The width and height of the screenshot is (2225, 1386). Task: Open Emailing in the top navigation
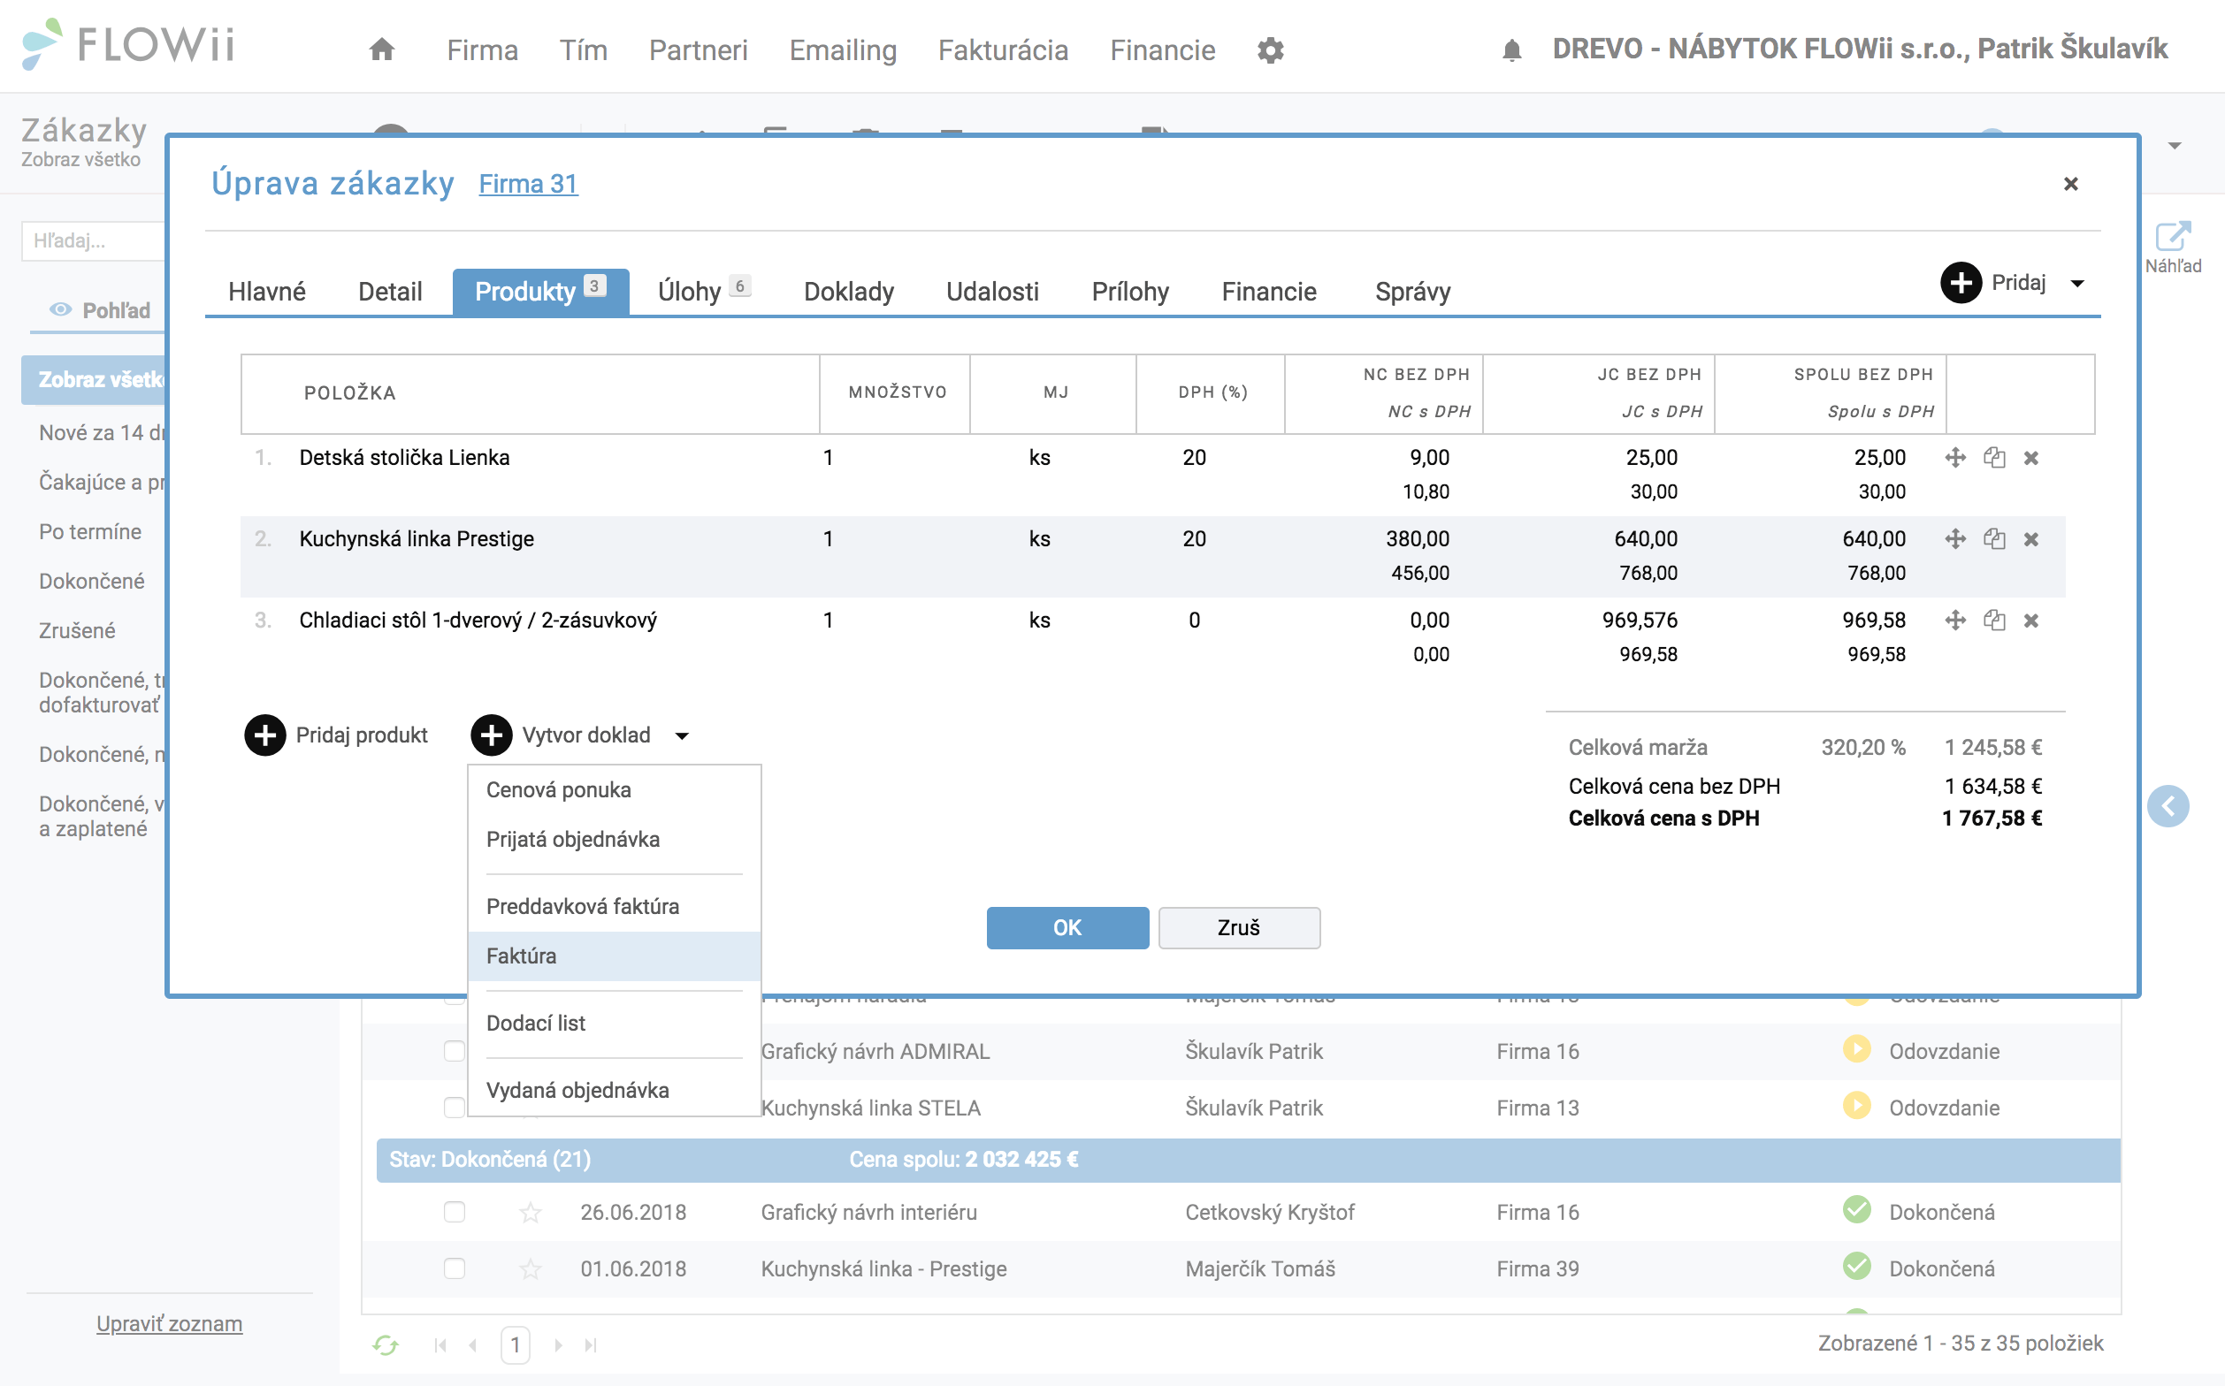[843, 49]
